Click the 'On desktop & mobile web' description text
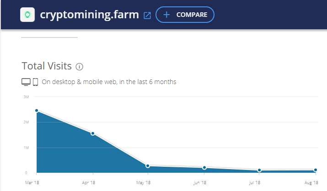 pyautogui.click(x=109, y=82)
